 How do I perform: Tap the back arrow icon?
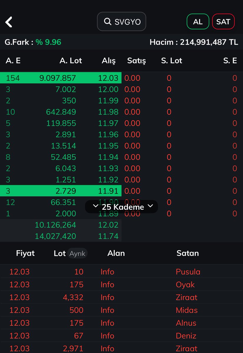click(9, 22)
